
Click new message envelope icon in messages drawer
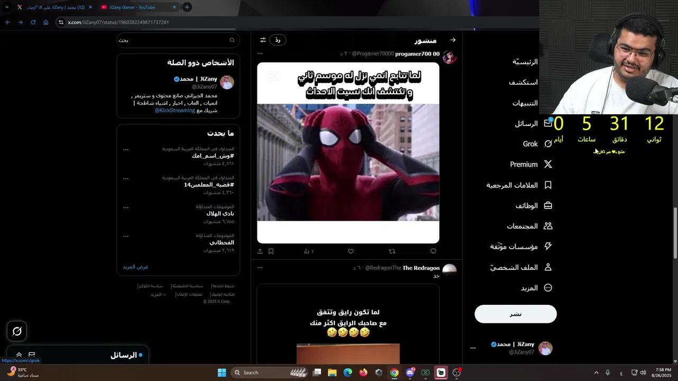32,355
